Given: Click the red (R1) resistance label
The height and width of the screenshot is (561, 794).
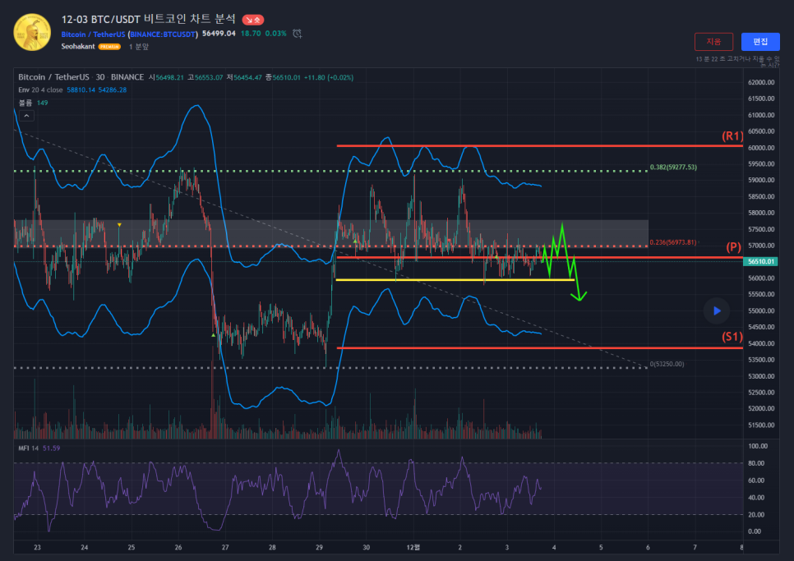Looking at the screenshot, I should tap(732, 136).
